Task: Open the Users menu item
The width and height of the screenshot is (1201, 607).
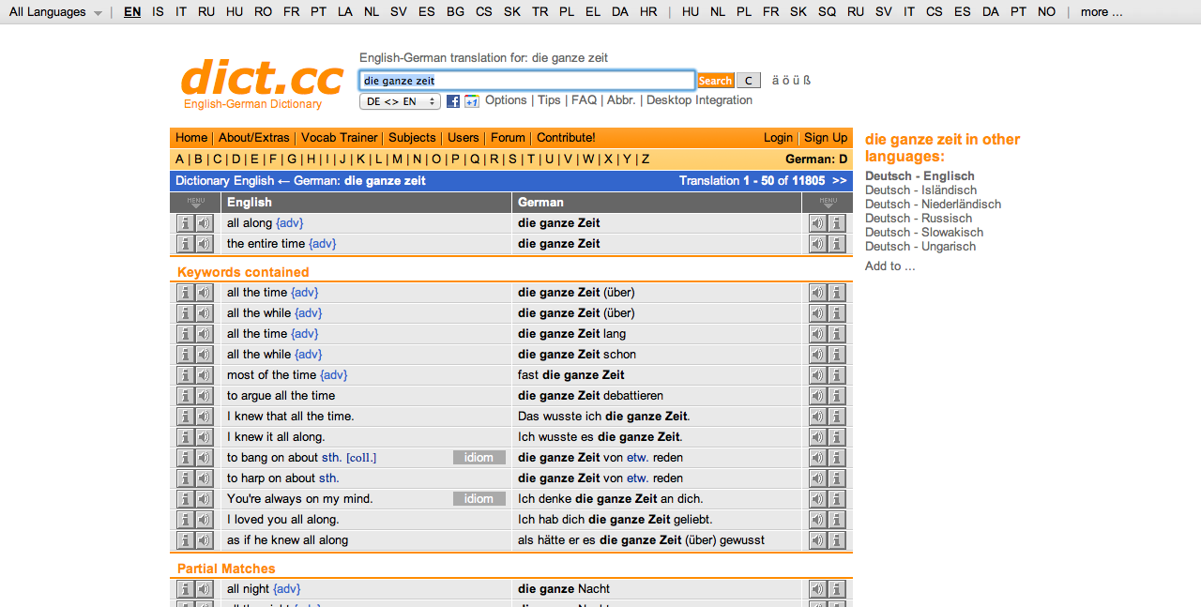Action: (464, 138)
